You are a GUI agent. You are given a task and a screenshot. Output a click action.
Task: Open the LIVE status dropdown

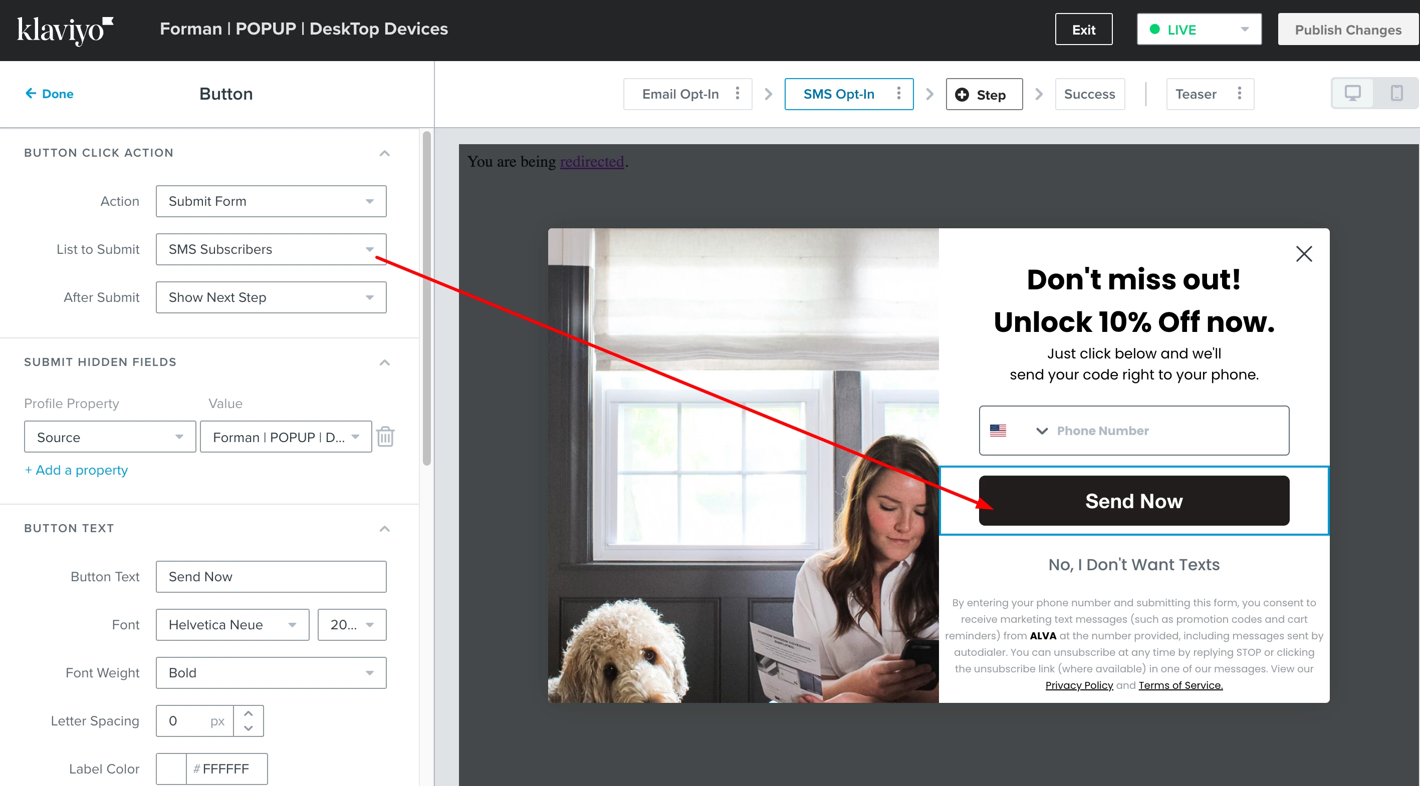point(1199,30)
